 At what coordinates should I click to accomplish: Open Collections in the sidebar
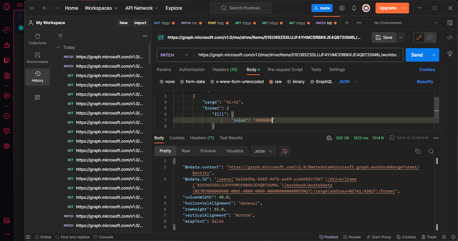coord(38,39)
